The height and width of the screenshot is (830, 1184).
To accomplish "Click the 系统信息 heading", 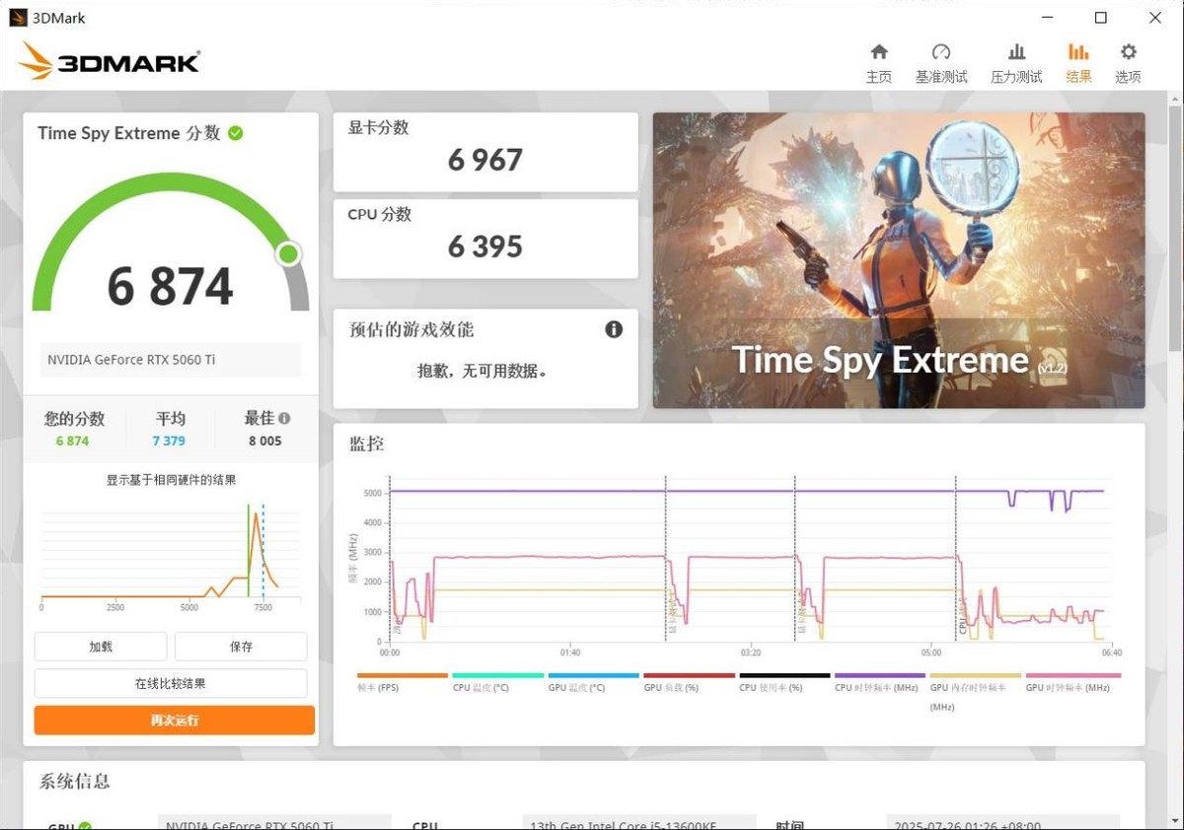I will [x=75, y=782].
